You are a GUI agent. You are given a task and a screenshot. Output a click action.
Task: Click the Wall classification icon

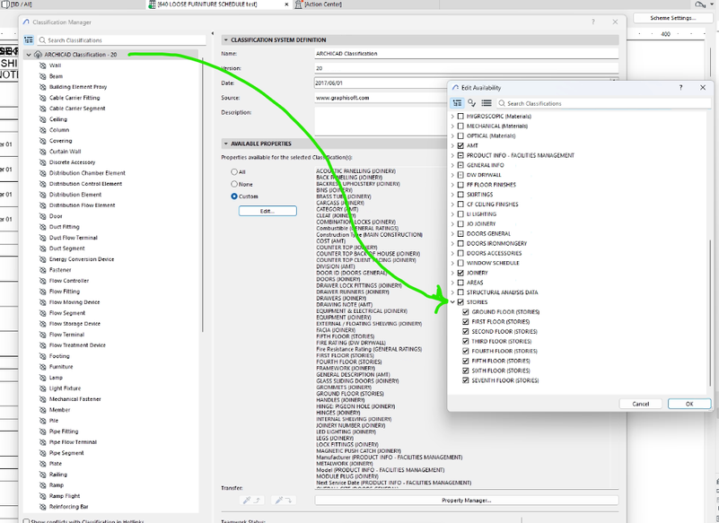coord(43,65)
